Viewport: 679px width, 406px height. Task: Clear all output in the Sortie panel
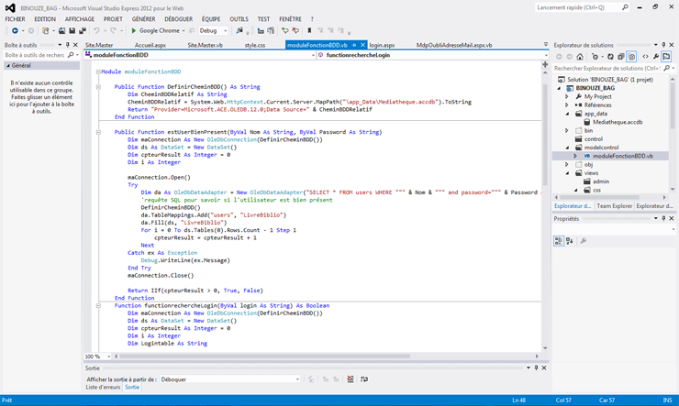350,379
